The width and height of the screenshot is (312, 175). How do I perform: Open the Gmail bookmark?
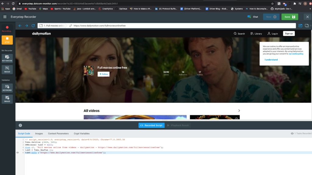click(x=17, y=9)
